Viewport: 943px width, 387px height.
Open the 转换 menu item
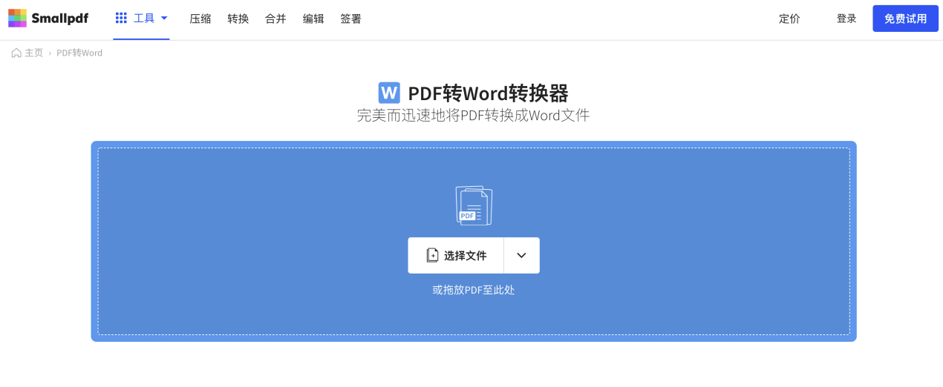[x=238, y=19]
